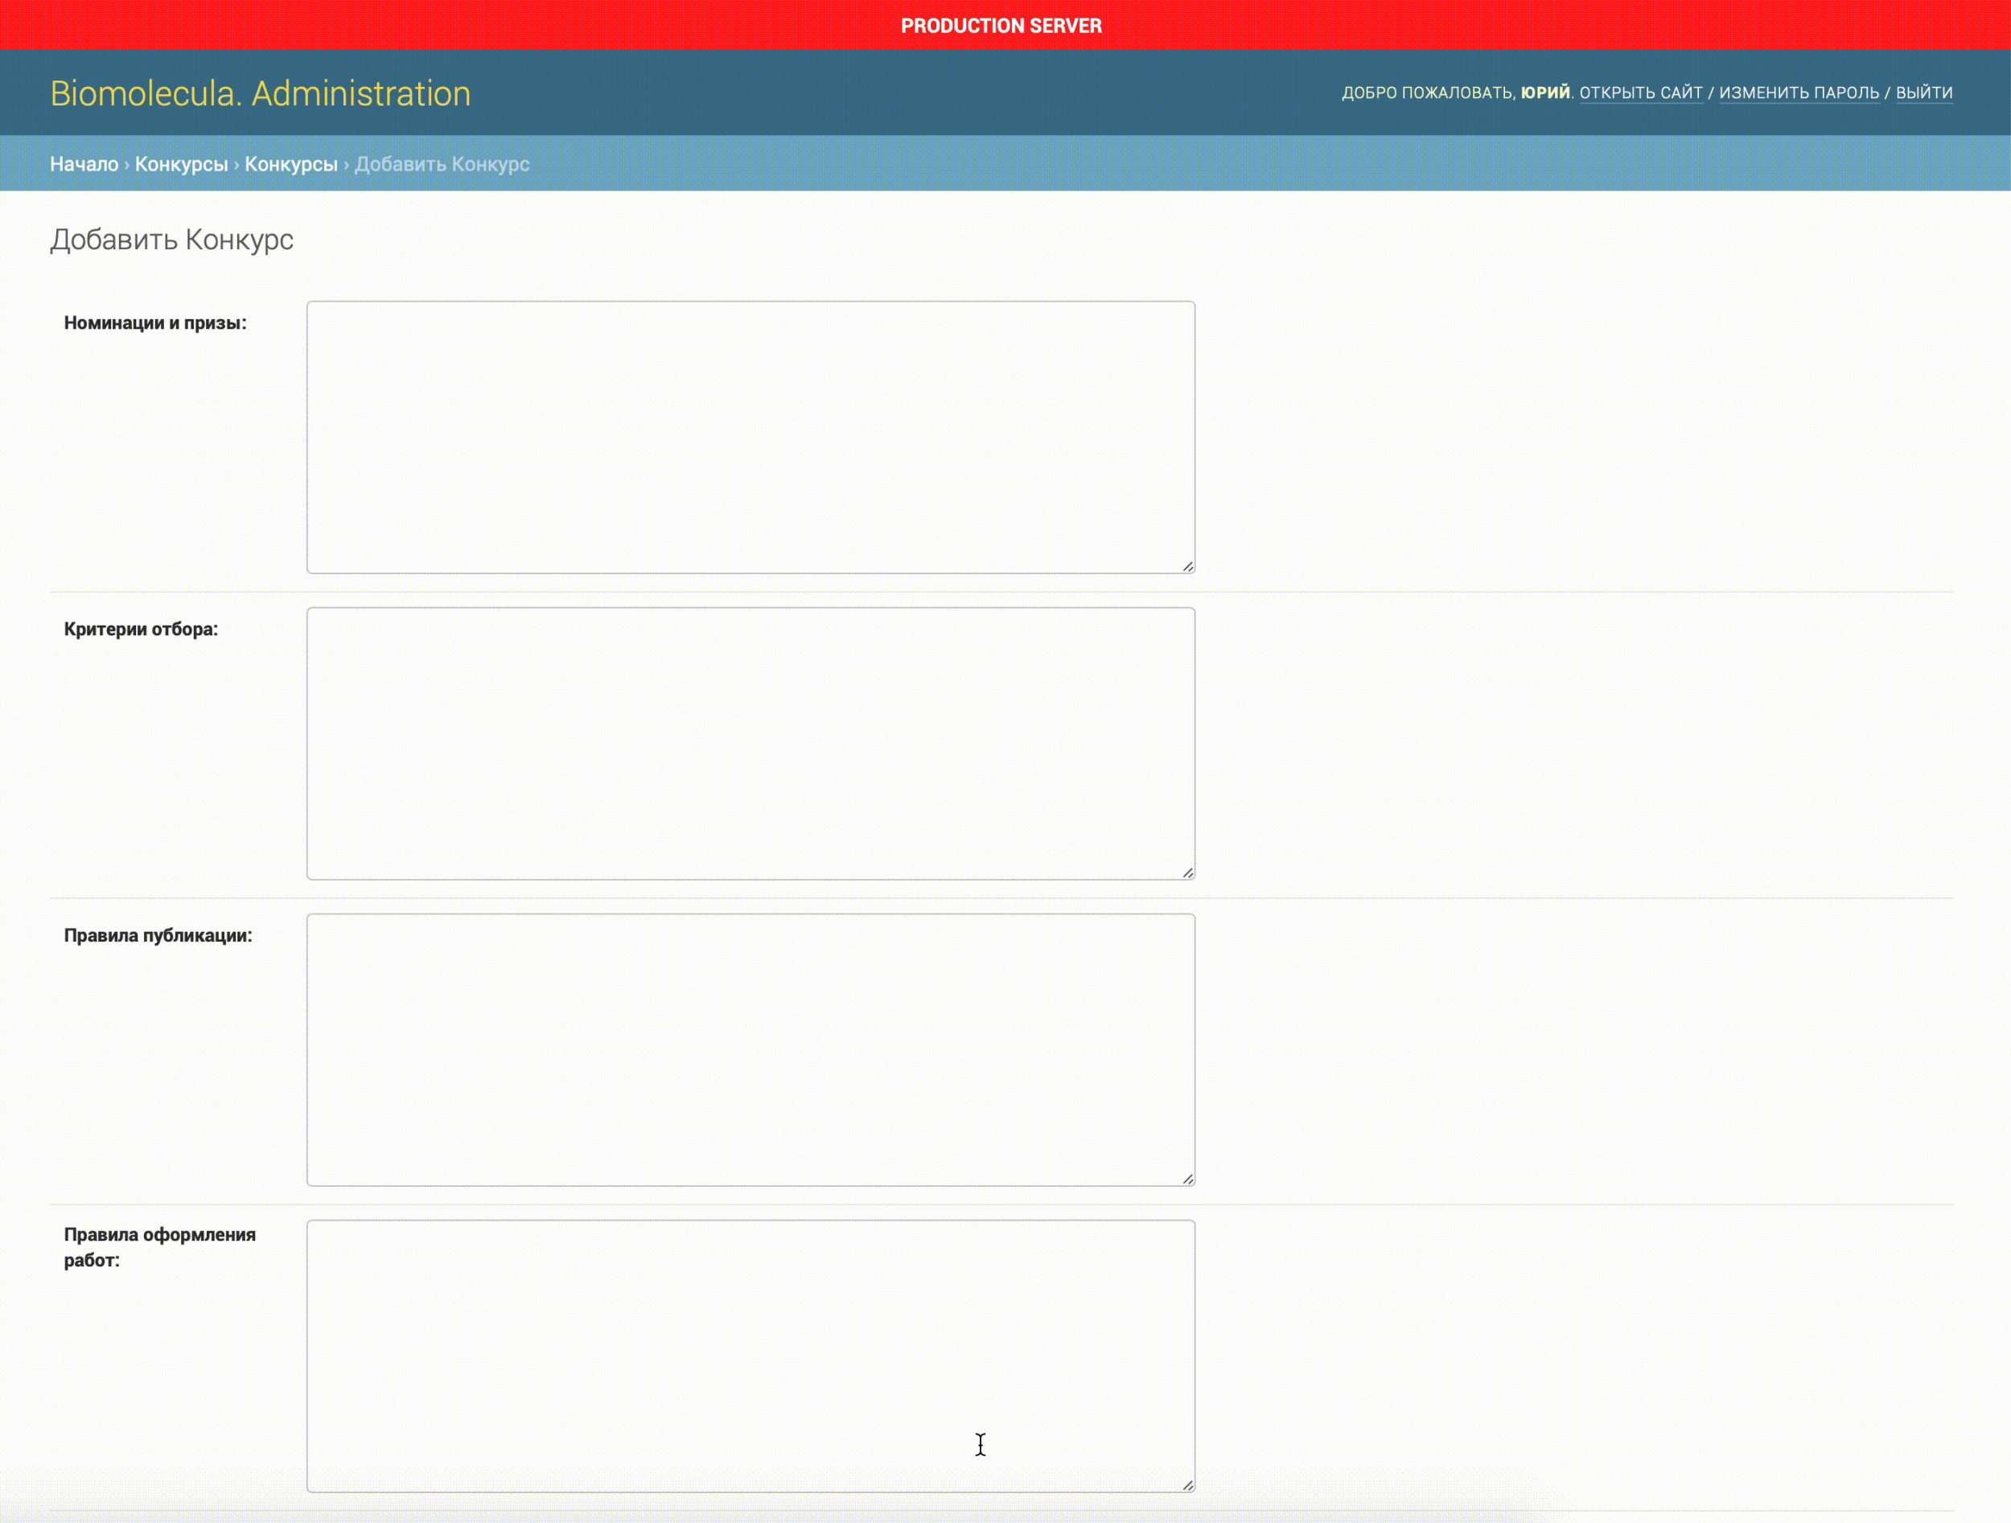The image size is (2011, 1523).
Task: Click the Правила публикации label
Action: tap(158, 936)
